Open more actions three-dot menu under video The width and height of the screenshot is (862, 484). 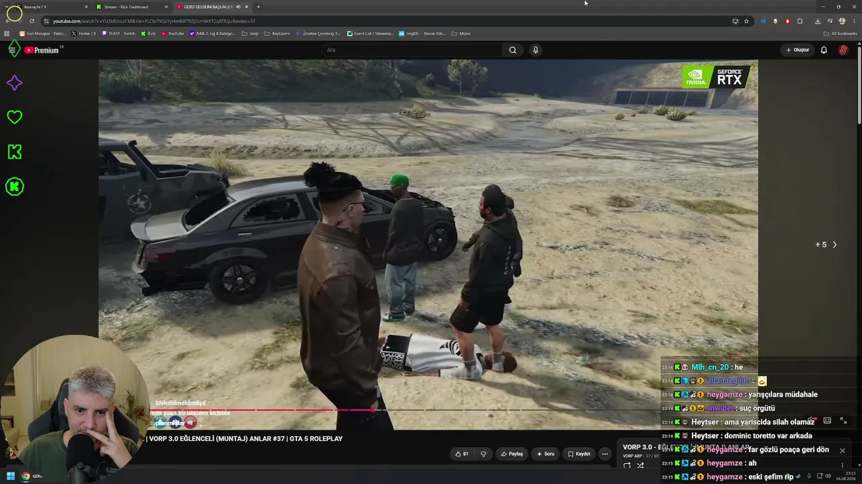pos(605,454)
